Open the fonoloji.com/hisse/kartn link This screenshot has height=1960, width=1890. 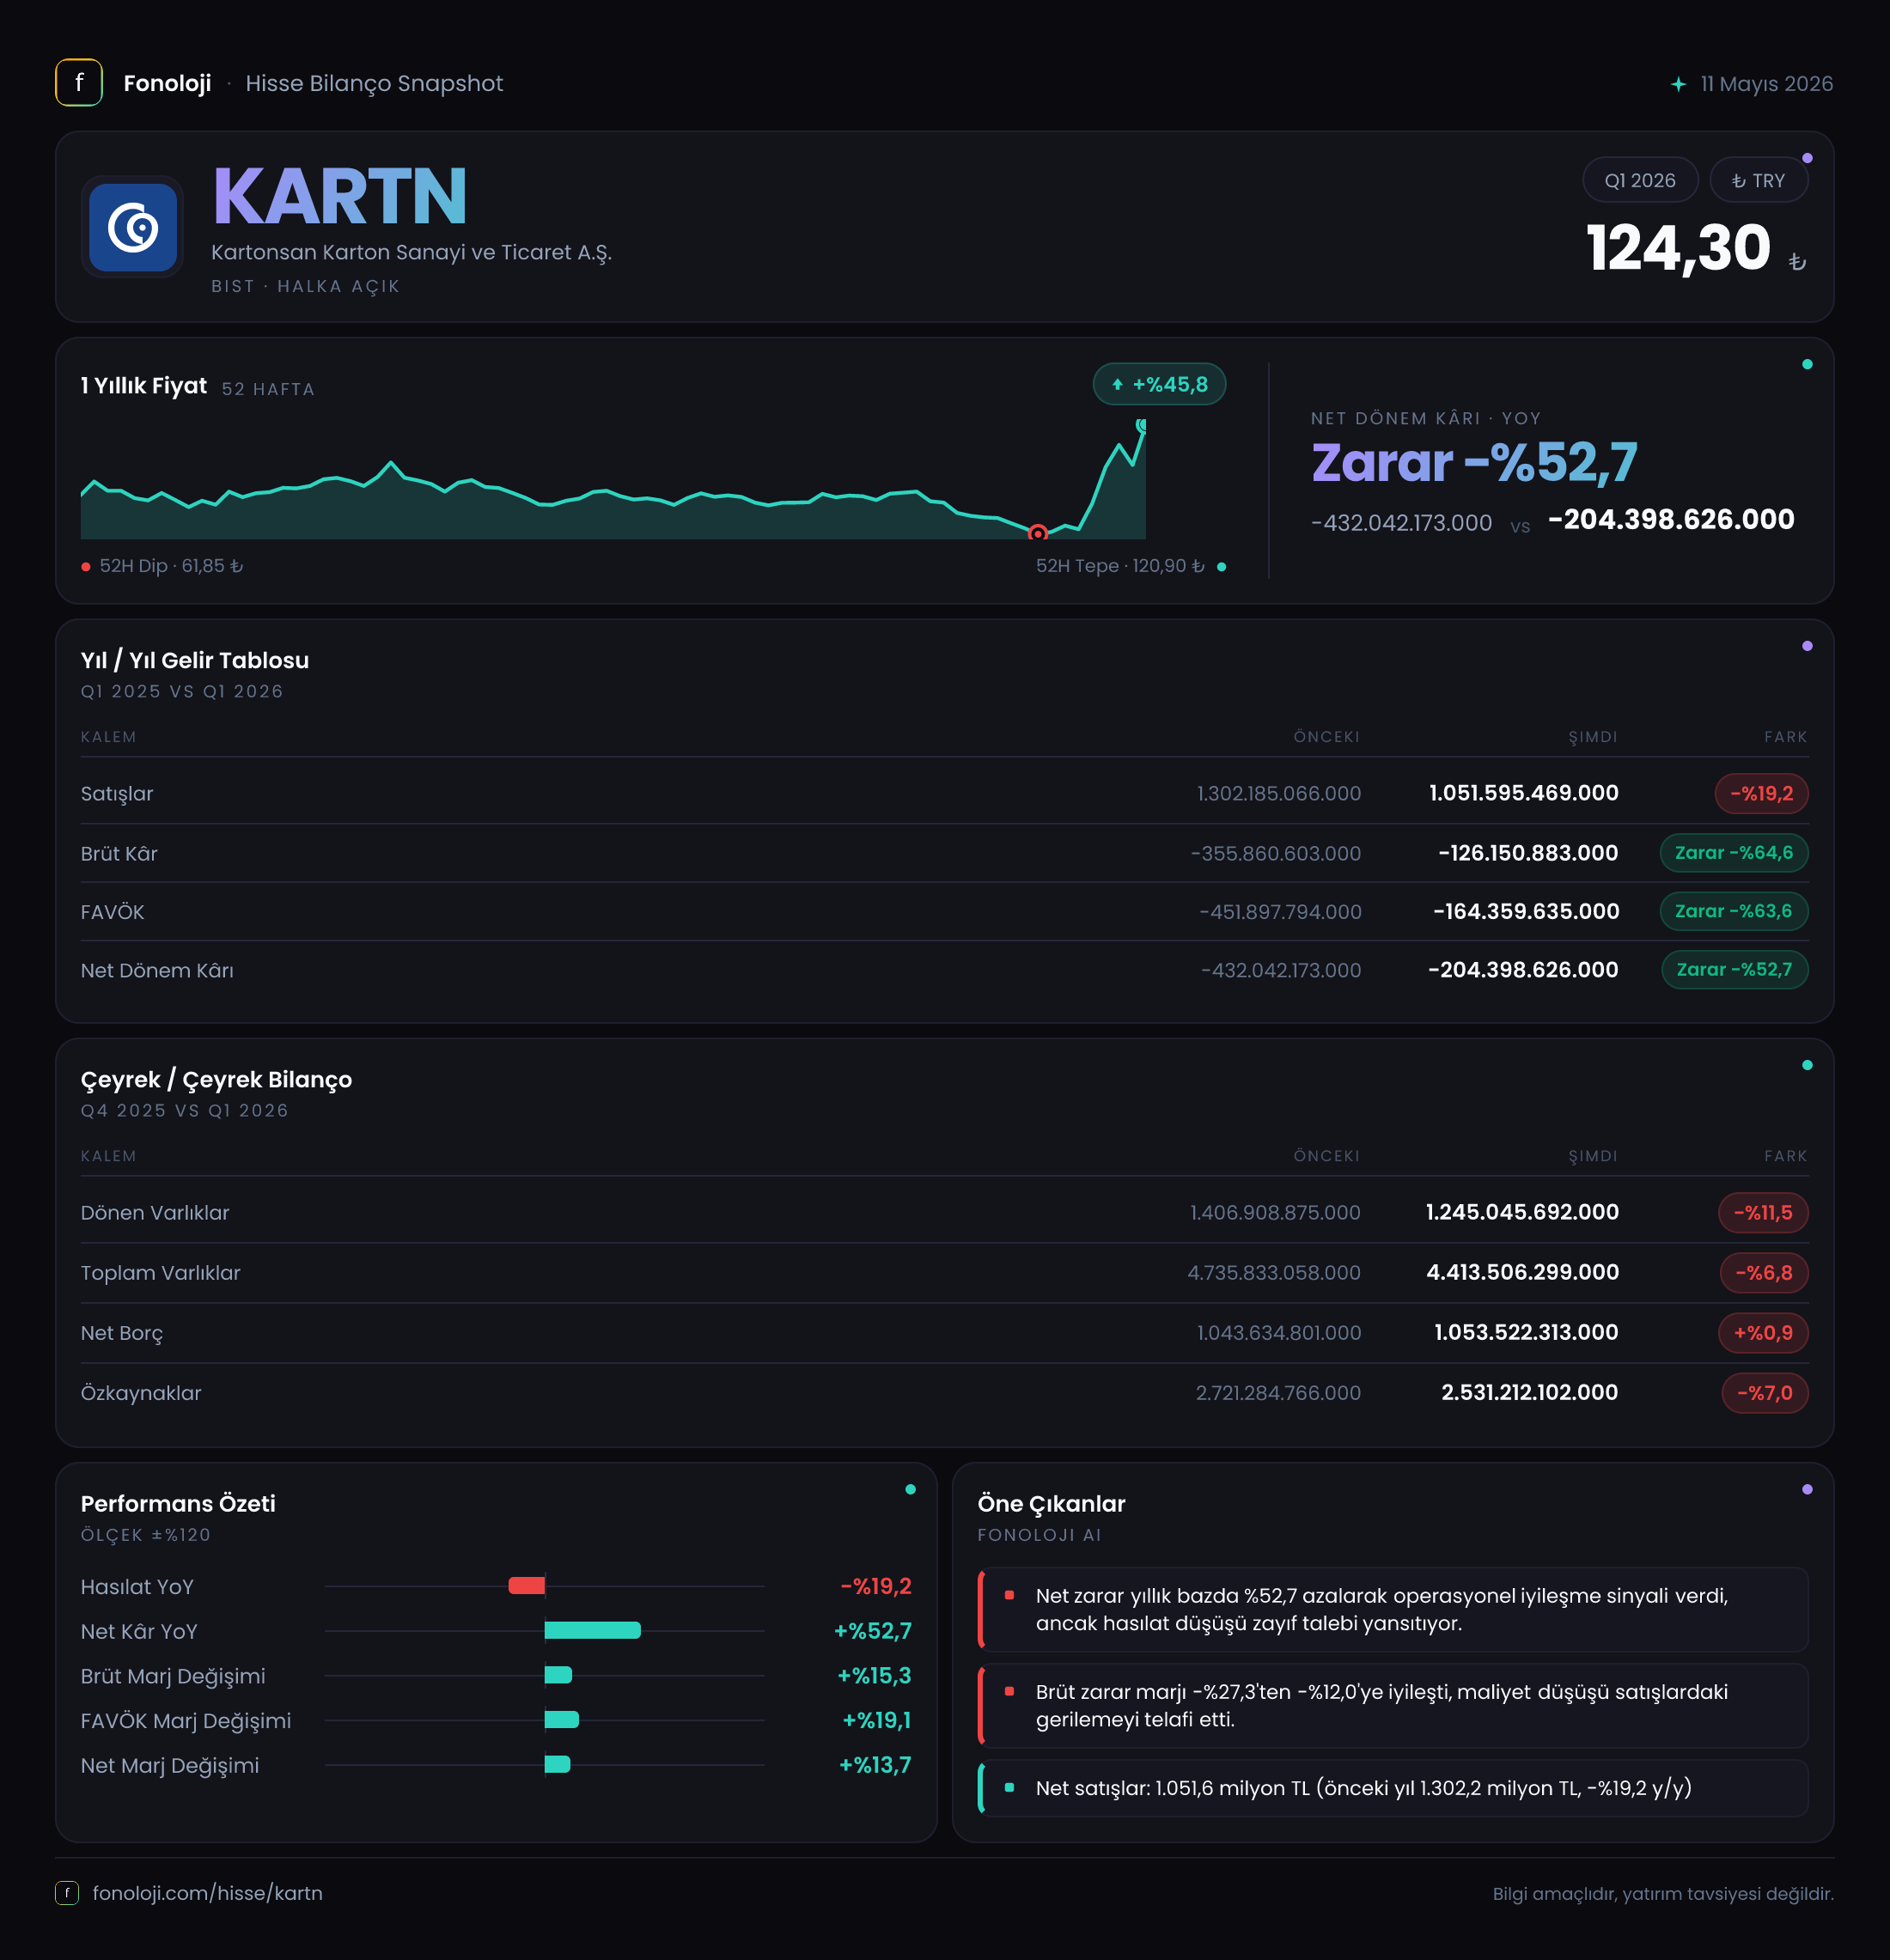click(207, 1893)
